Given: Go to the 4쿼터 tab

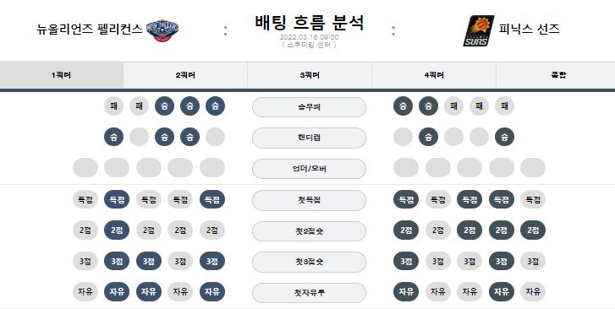Looking at the screenshot, I should pyautogui.click(x=434, y=75).
